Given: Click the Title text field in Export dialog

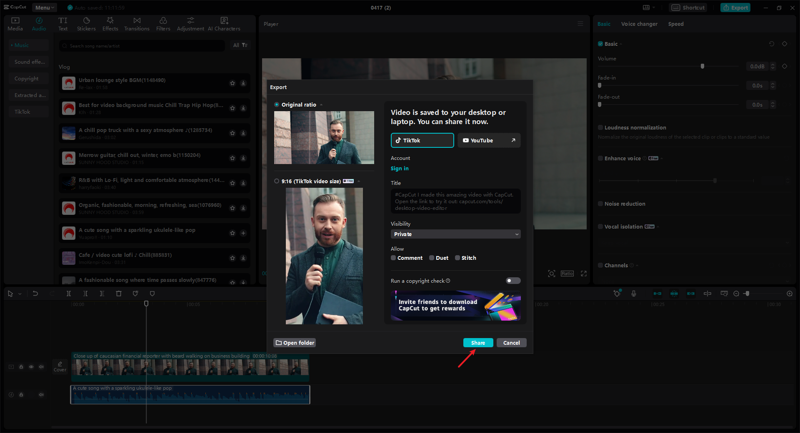Looking at the screenshot, I should tap(456, 201).
